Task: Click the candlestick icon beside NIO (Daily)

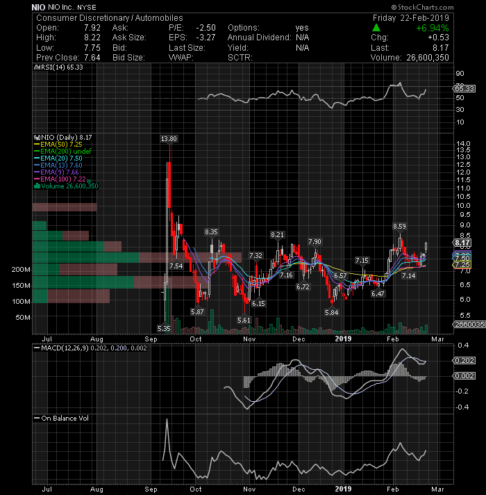Action: coord(37,138)
